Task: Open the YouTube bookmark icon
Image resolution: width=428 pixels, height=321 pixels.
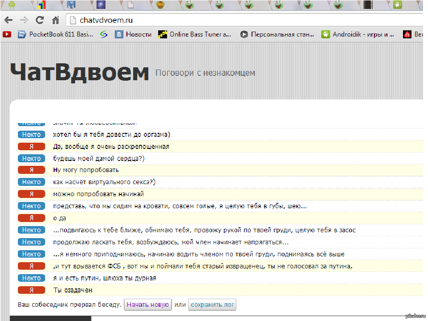Action: [7, 34]
